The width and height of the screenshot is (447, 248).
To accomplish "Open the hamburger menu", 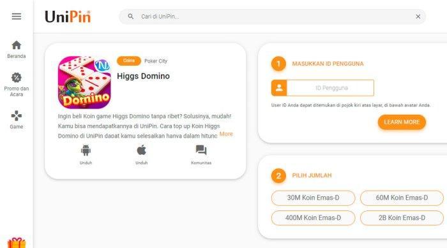I will coord(17,16).
